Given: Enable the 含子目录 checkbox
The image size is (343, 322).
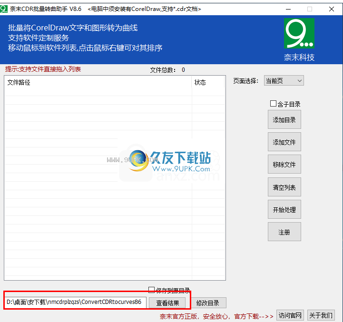Looking at the screenshot, I should coord(273,104).
